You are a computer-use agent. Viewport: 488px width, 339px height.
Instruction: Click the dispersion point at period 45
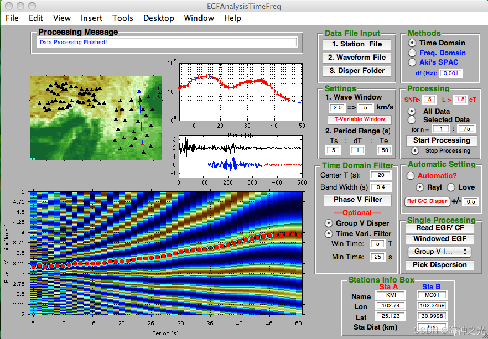269,236
